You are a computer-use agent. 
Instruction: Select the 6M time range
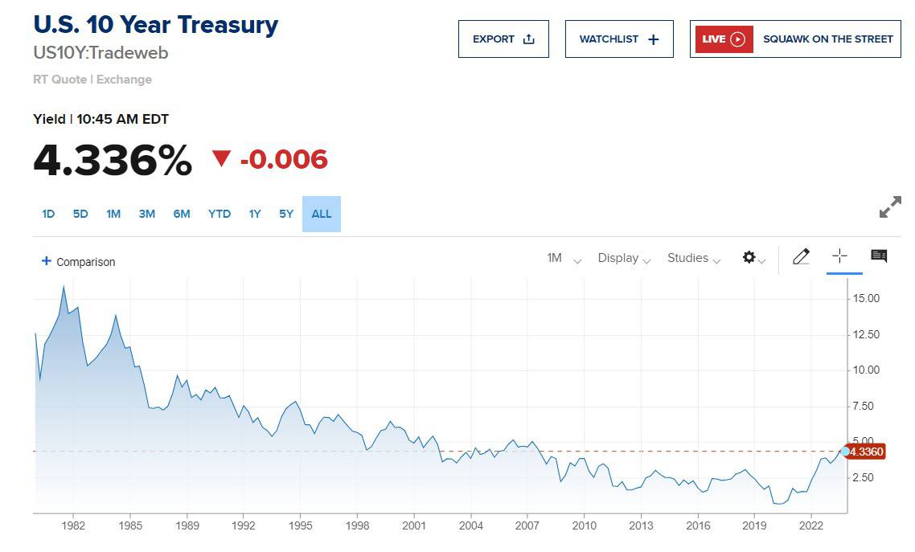coord(182,214)
